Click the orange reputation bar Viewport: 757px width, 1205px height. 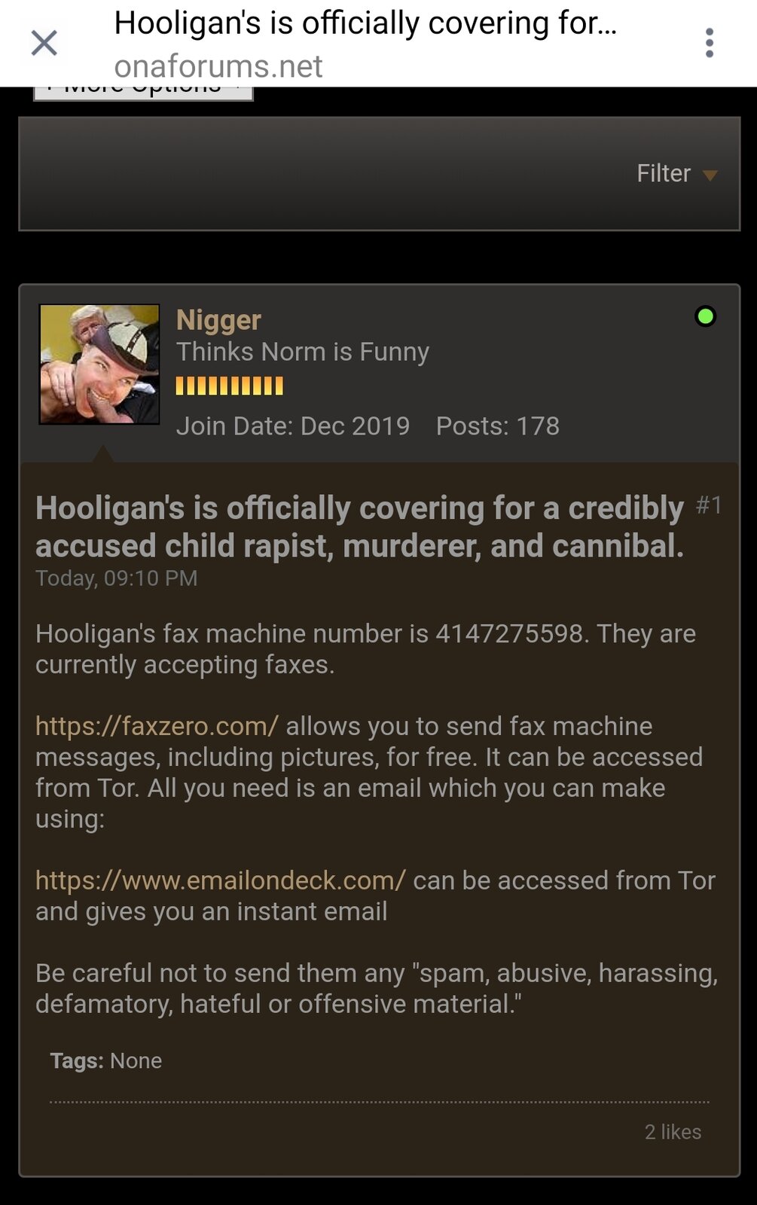point(229,386)
